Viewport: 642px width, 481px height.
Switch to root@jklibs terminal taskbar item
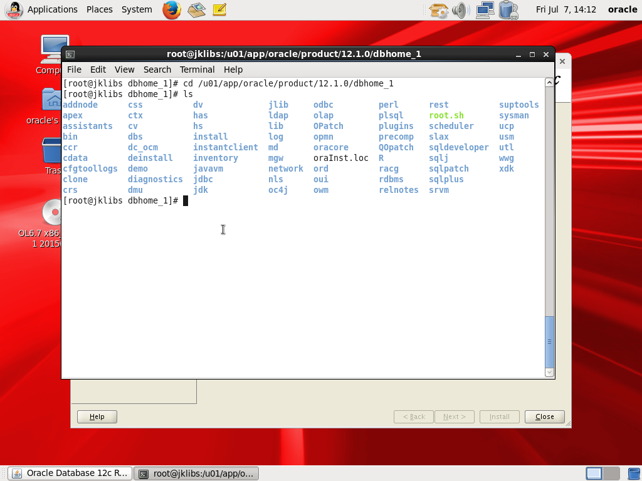pos(196,473)
